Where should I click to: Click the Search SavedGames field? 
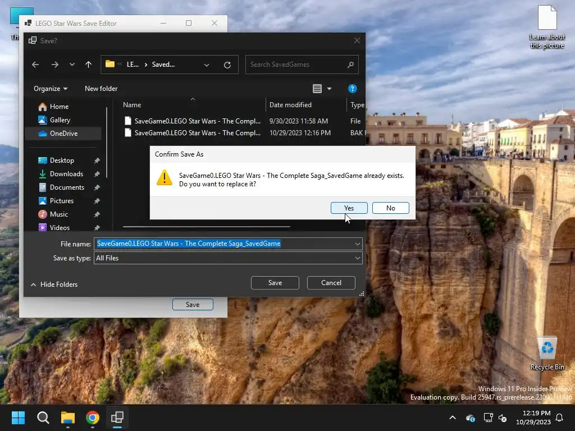click(297, 65)
